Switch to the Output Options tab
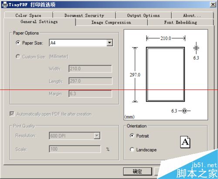218x179 pixels. (143, 16)
